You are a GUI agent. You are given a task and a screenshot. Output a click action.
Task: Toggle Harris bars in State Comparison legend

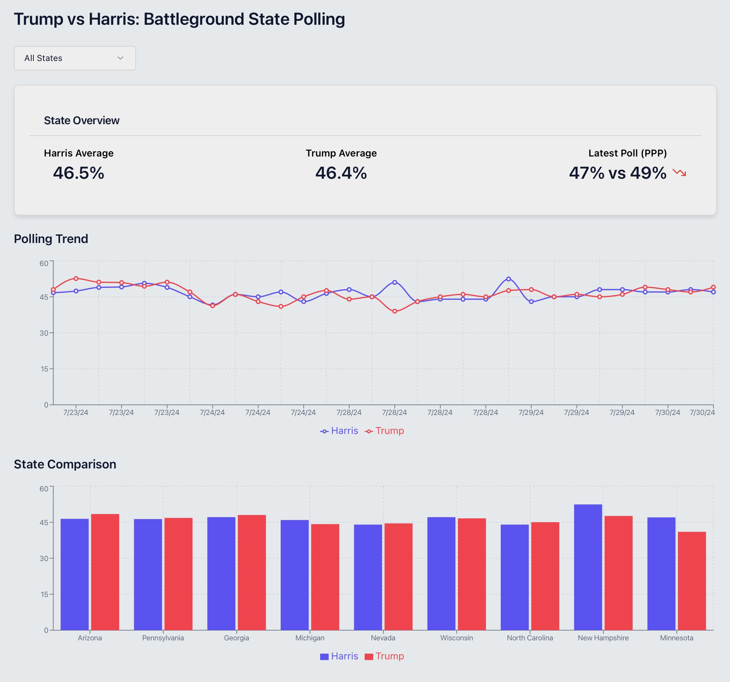(344, 656)
